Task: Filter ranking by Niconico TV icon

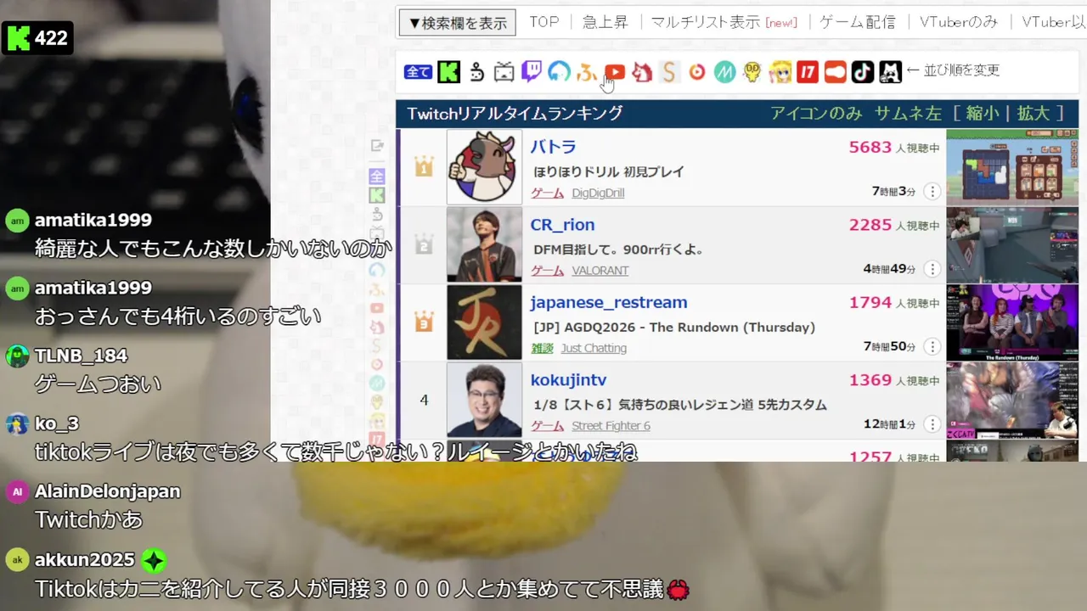Action: pyautogui.click(x=504, y=72)
